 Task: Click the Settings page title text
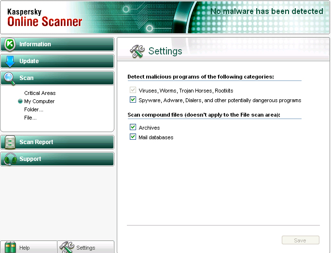coord(165,51)
